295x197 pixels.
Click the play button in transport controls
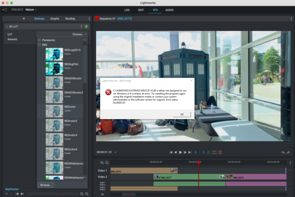[180, 152]
